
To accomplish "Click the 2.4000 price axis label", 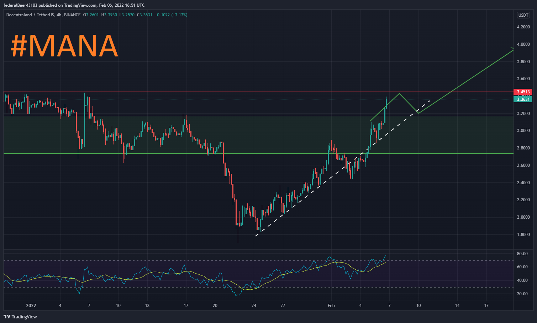I will point(523,183).
